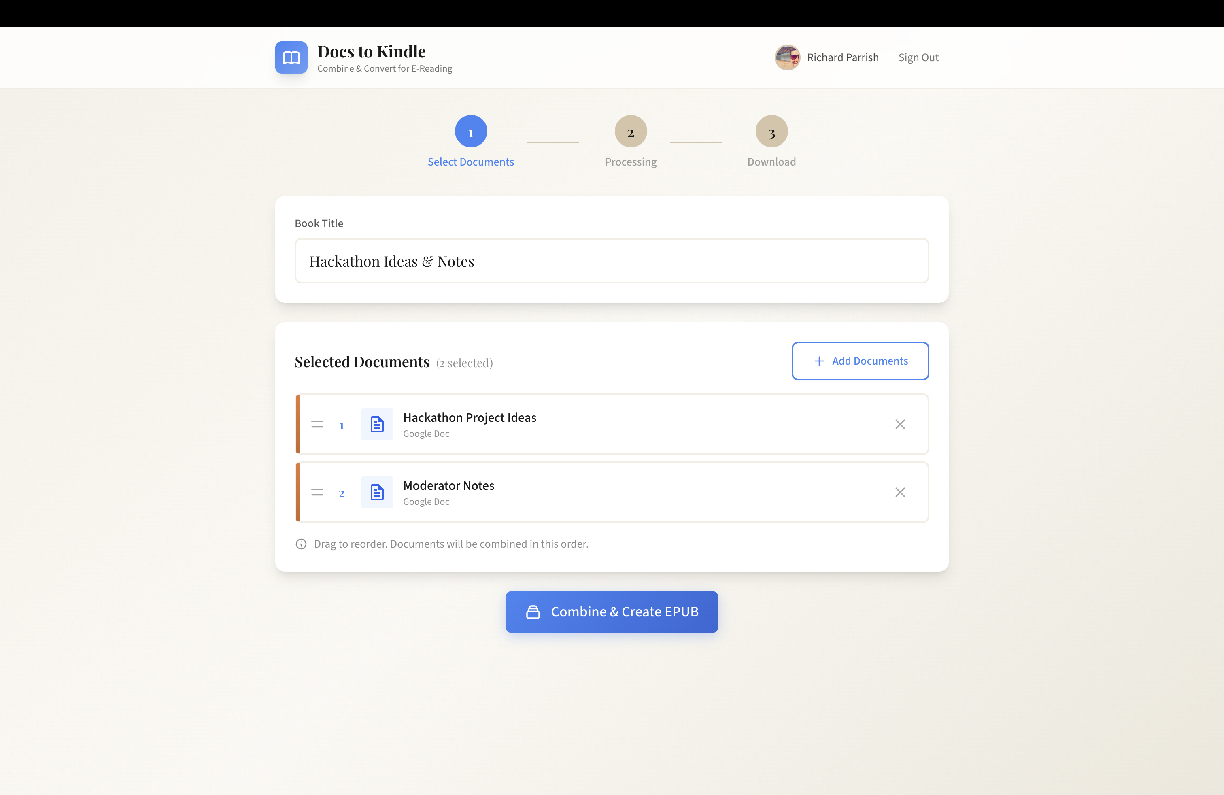Click the archive icon on the EPUB button
The width and height of the screenshot is (1224, 795).
[533, 612]
